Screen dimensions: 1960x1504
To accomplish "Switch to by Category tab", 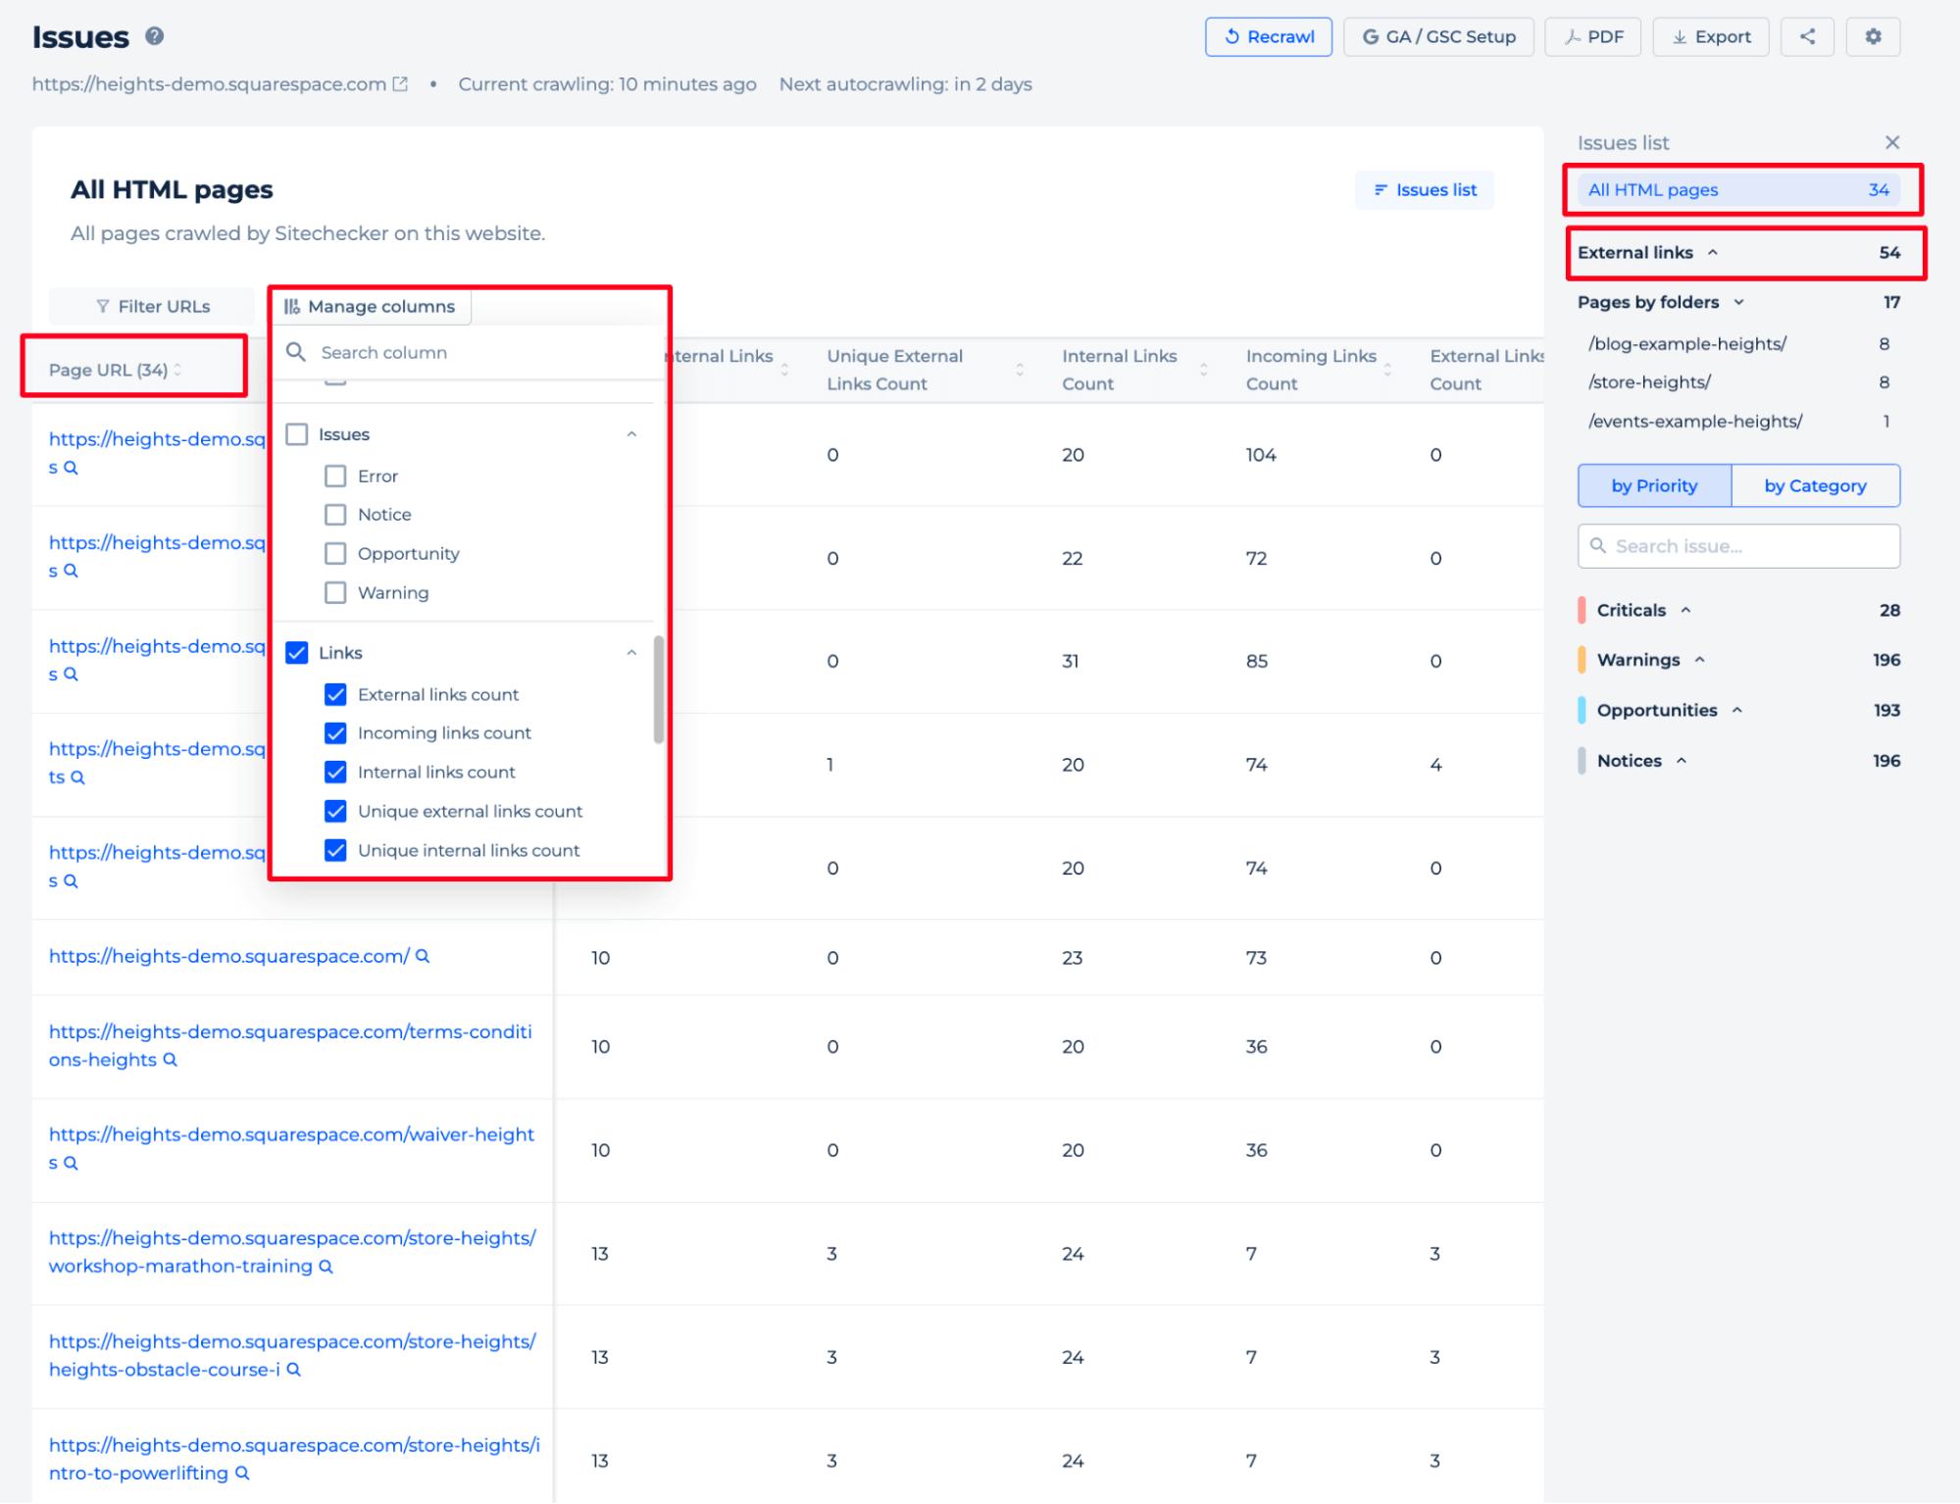I will point(1815,486).
